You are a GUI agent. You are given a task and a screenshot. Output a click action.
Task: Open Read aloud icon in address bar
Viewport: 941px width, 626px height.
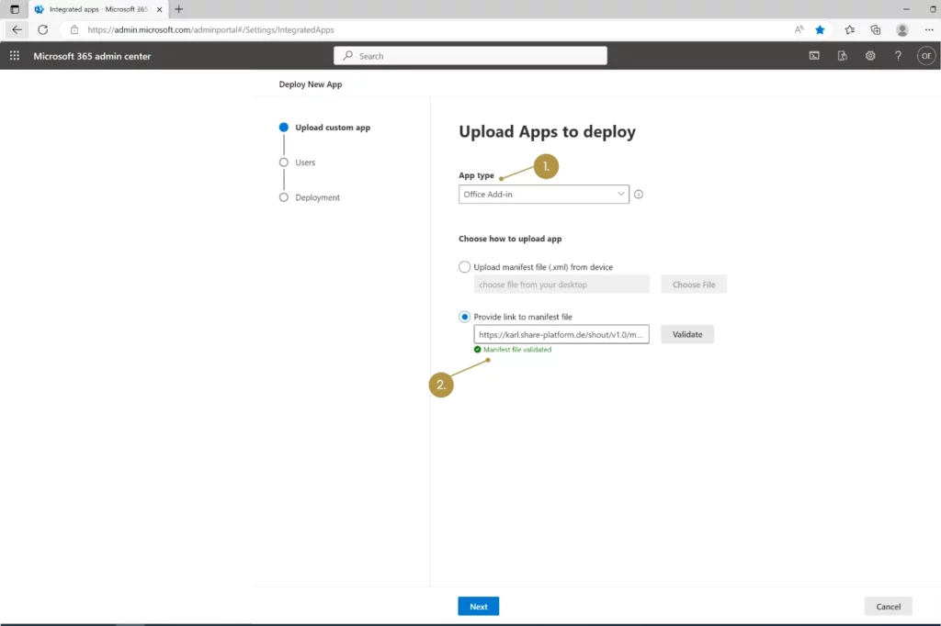tap(799, 29)
